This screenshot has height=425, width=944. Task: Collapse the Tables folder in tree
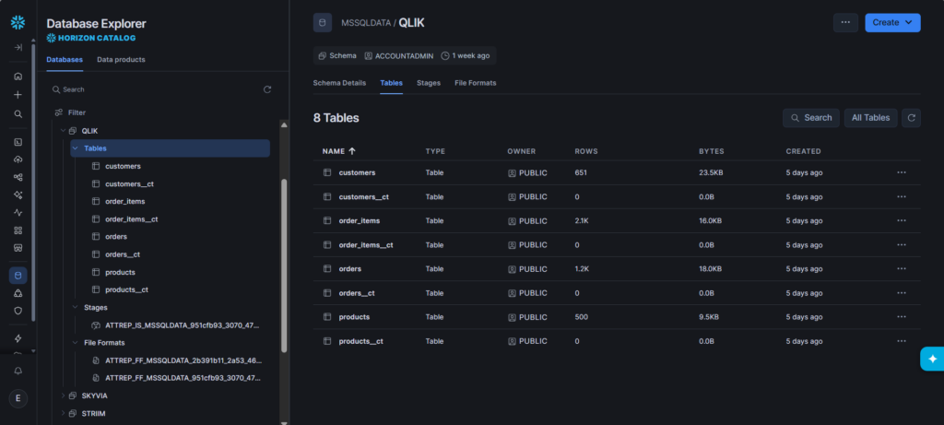(x=76, y=148)
